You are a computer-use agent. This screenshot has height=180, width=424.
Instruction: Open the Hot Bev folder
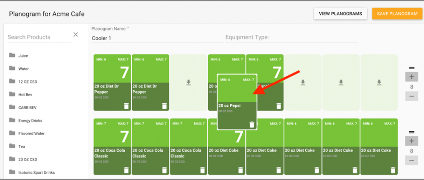tap(20, 94)
